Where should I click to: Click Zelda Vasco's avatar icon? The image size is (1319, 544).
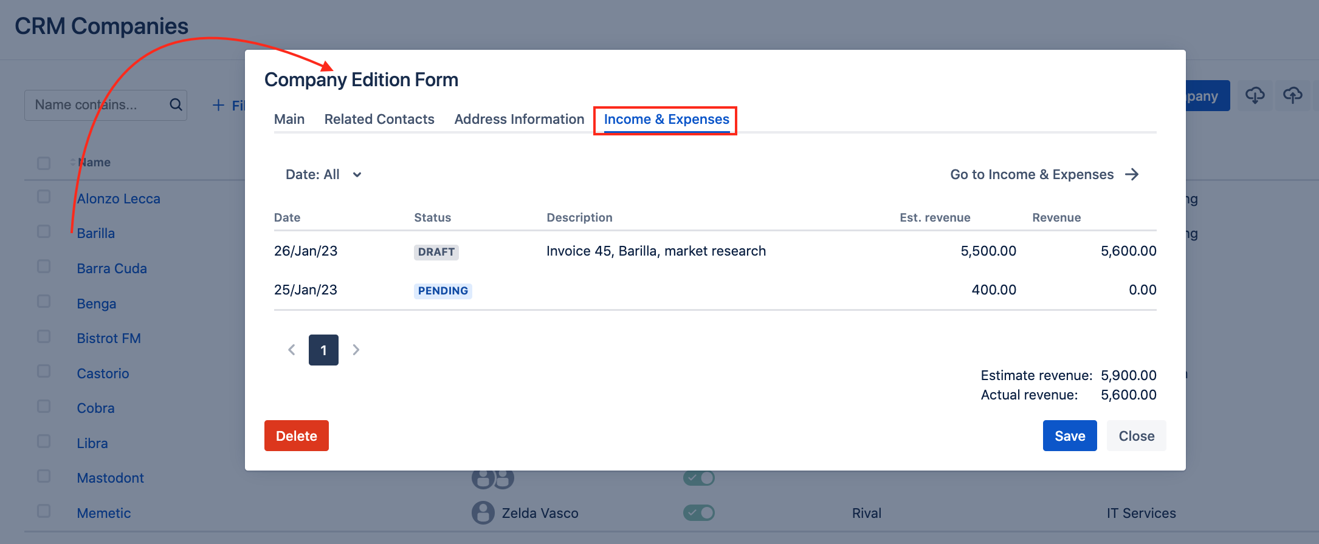pyautogui.click(x=483, y=513)
